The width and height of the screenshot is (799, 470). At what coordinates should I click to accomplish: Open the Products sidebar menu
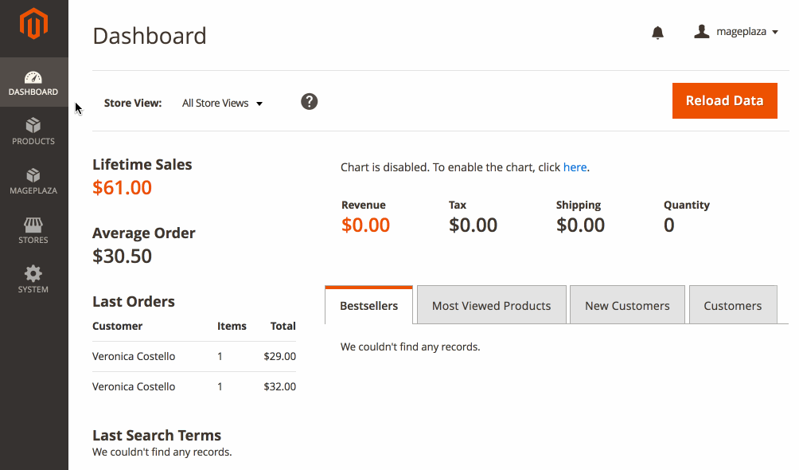point(33,131)
